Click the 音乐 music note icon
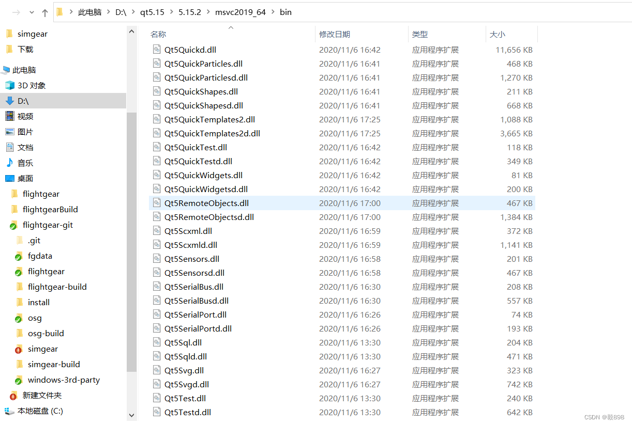632x425 pixels. click(x=10, y=163)
